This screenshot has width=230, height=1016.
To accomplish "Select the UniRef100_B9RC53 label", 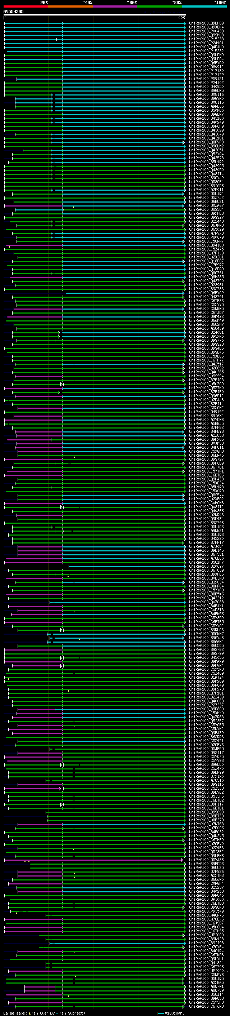I will (206, 998).
